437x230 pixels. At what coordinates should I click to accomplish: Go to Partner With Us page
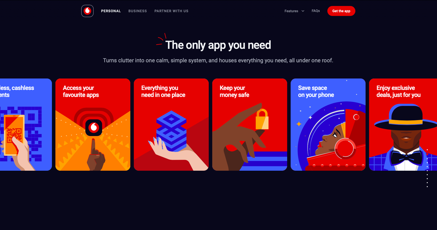click(171, 11)
